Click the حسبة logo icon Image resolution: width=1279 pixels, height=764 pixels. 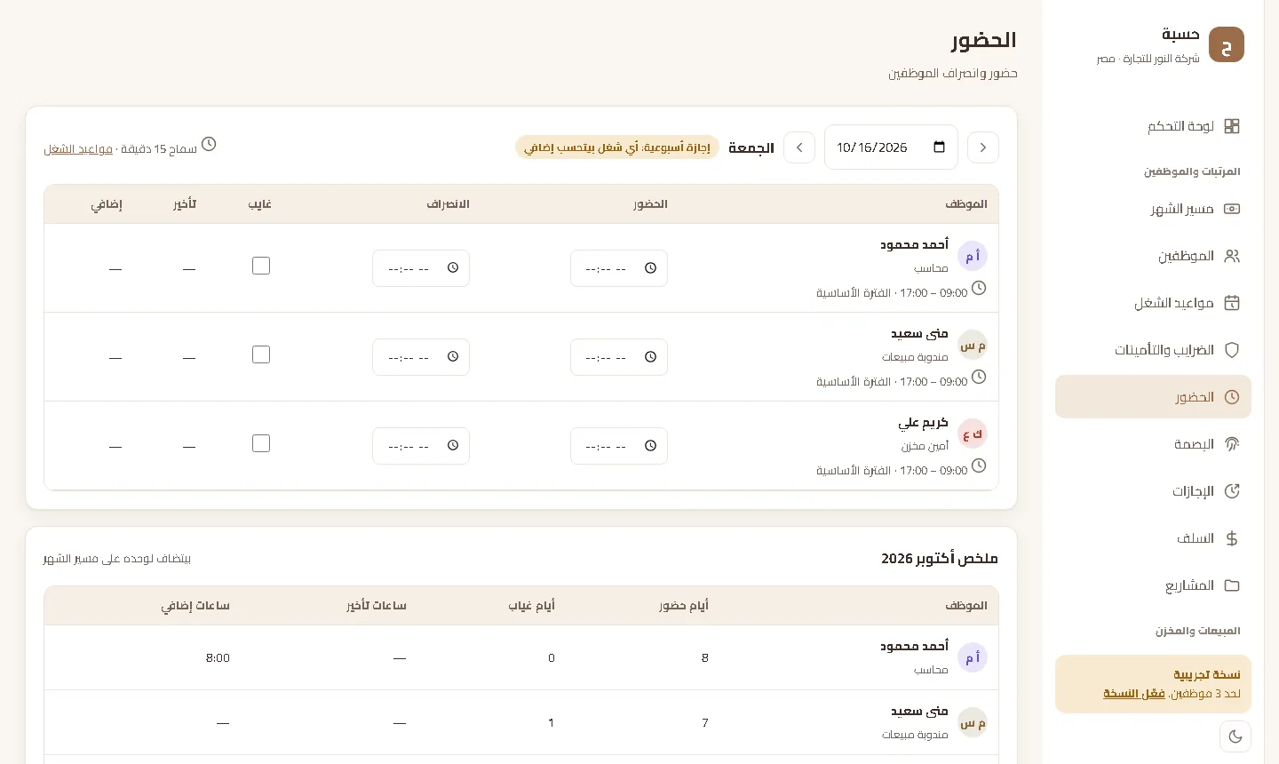[x=1226, y=44]
